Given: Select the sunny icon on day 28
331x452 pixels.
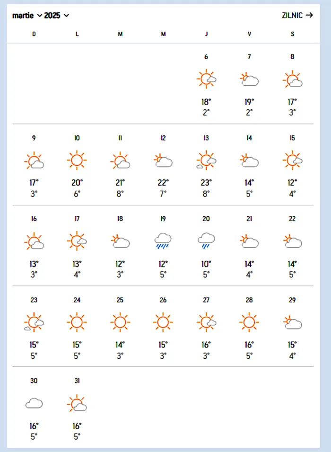Looking at the screenshot, I should click(x=249, y=322).
